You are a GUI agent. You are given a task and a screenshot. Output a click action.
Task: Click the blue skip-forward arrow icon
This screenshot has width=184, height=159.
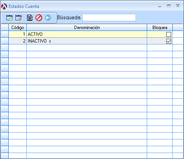pyautogui.click(x=48, y=18)
